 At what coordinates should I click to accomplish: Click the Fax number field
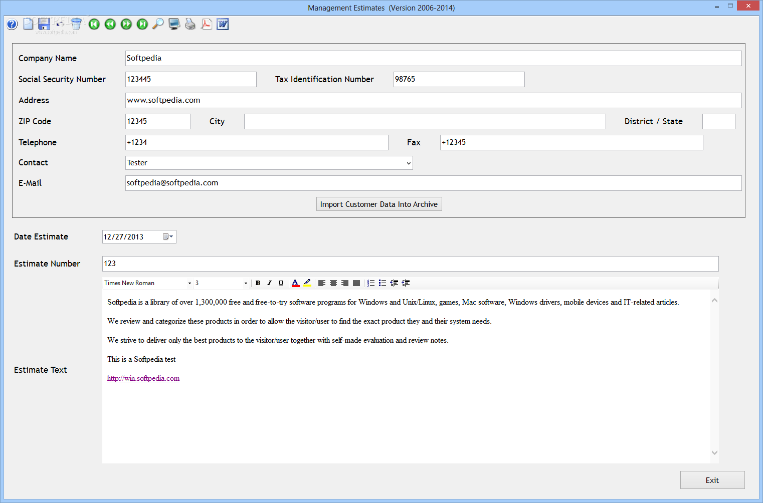571,142
